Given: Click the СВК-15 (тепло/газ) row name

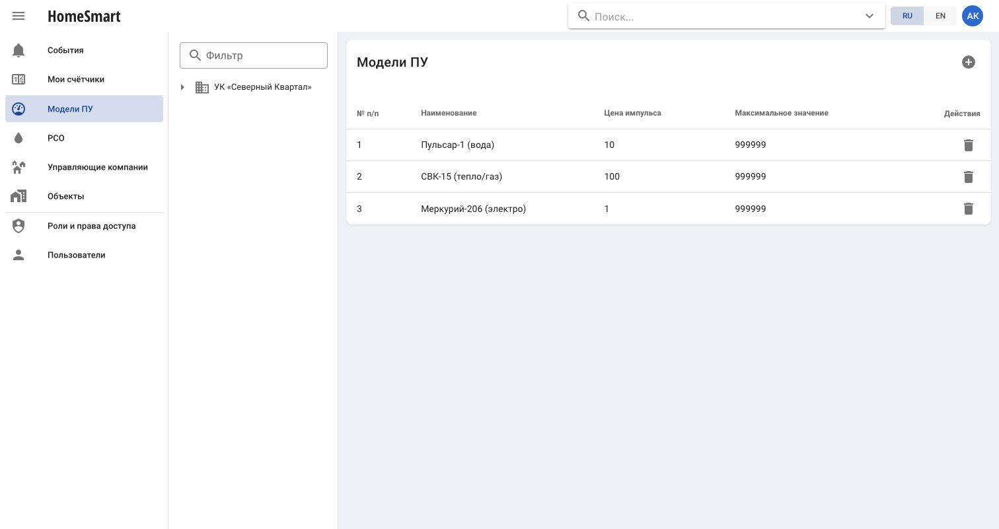Looking at the screenshot, I should [x=461, y=177].
